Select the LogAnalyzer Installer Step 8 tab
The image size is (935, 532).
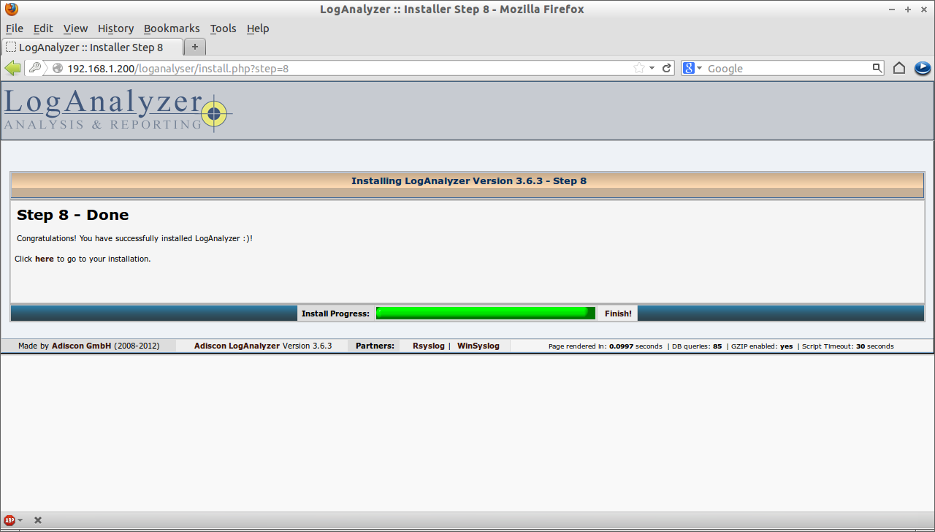[92, 47]
